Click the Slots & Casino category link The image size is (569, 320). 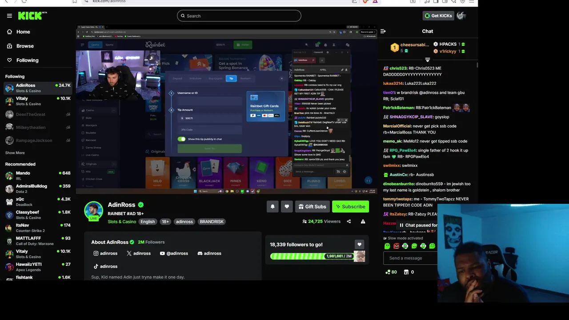[122, 221]
